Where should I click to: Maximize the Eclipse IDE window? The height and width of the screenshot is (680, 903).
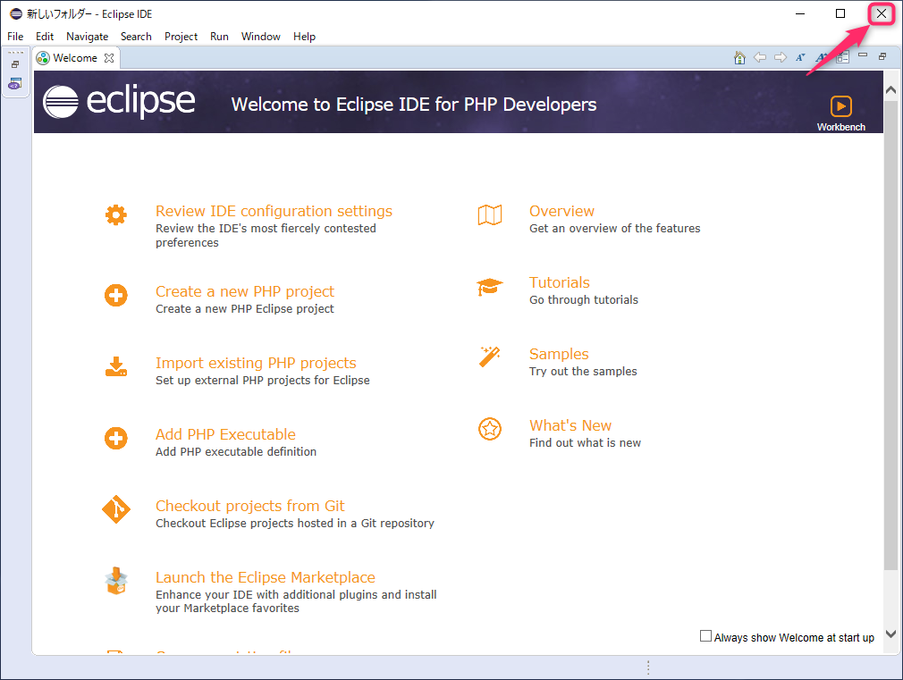(x=840, y=13)
